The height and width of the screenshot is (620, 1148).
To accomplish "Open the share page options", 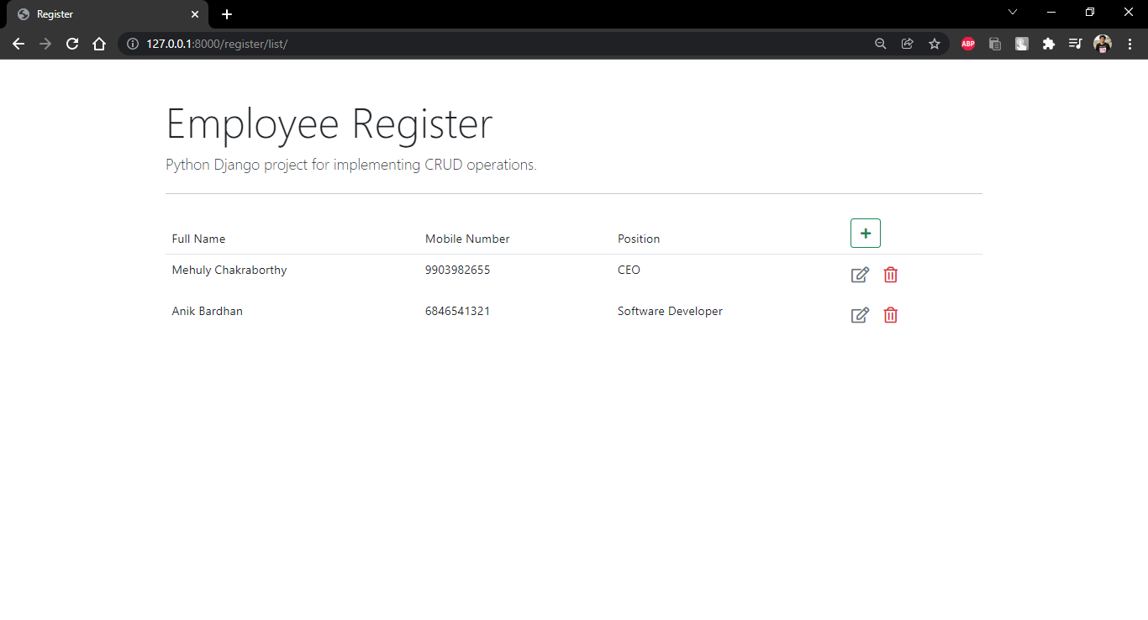I will [x=907, y=44].
